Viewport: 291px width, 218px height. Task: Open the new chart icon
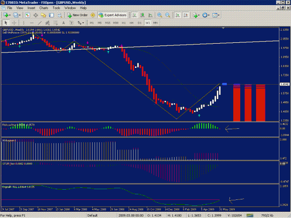[6, 15]
